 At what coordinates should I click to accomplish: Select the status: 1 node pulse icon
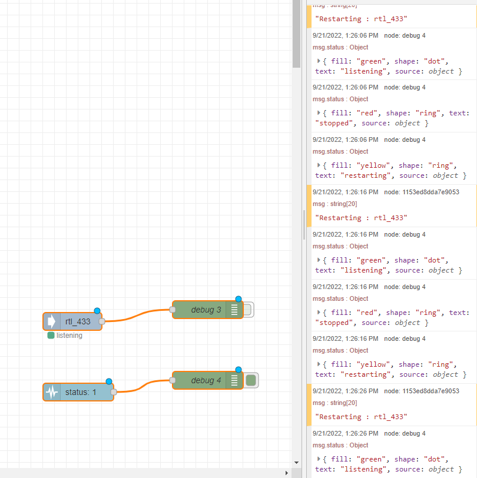pyautogui.click(x=52, y=392)
